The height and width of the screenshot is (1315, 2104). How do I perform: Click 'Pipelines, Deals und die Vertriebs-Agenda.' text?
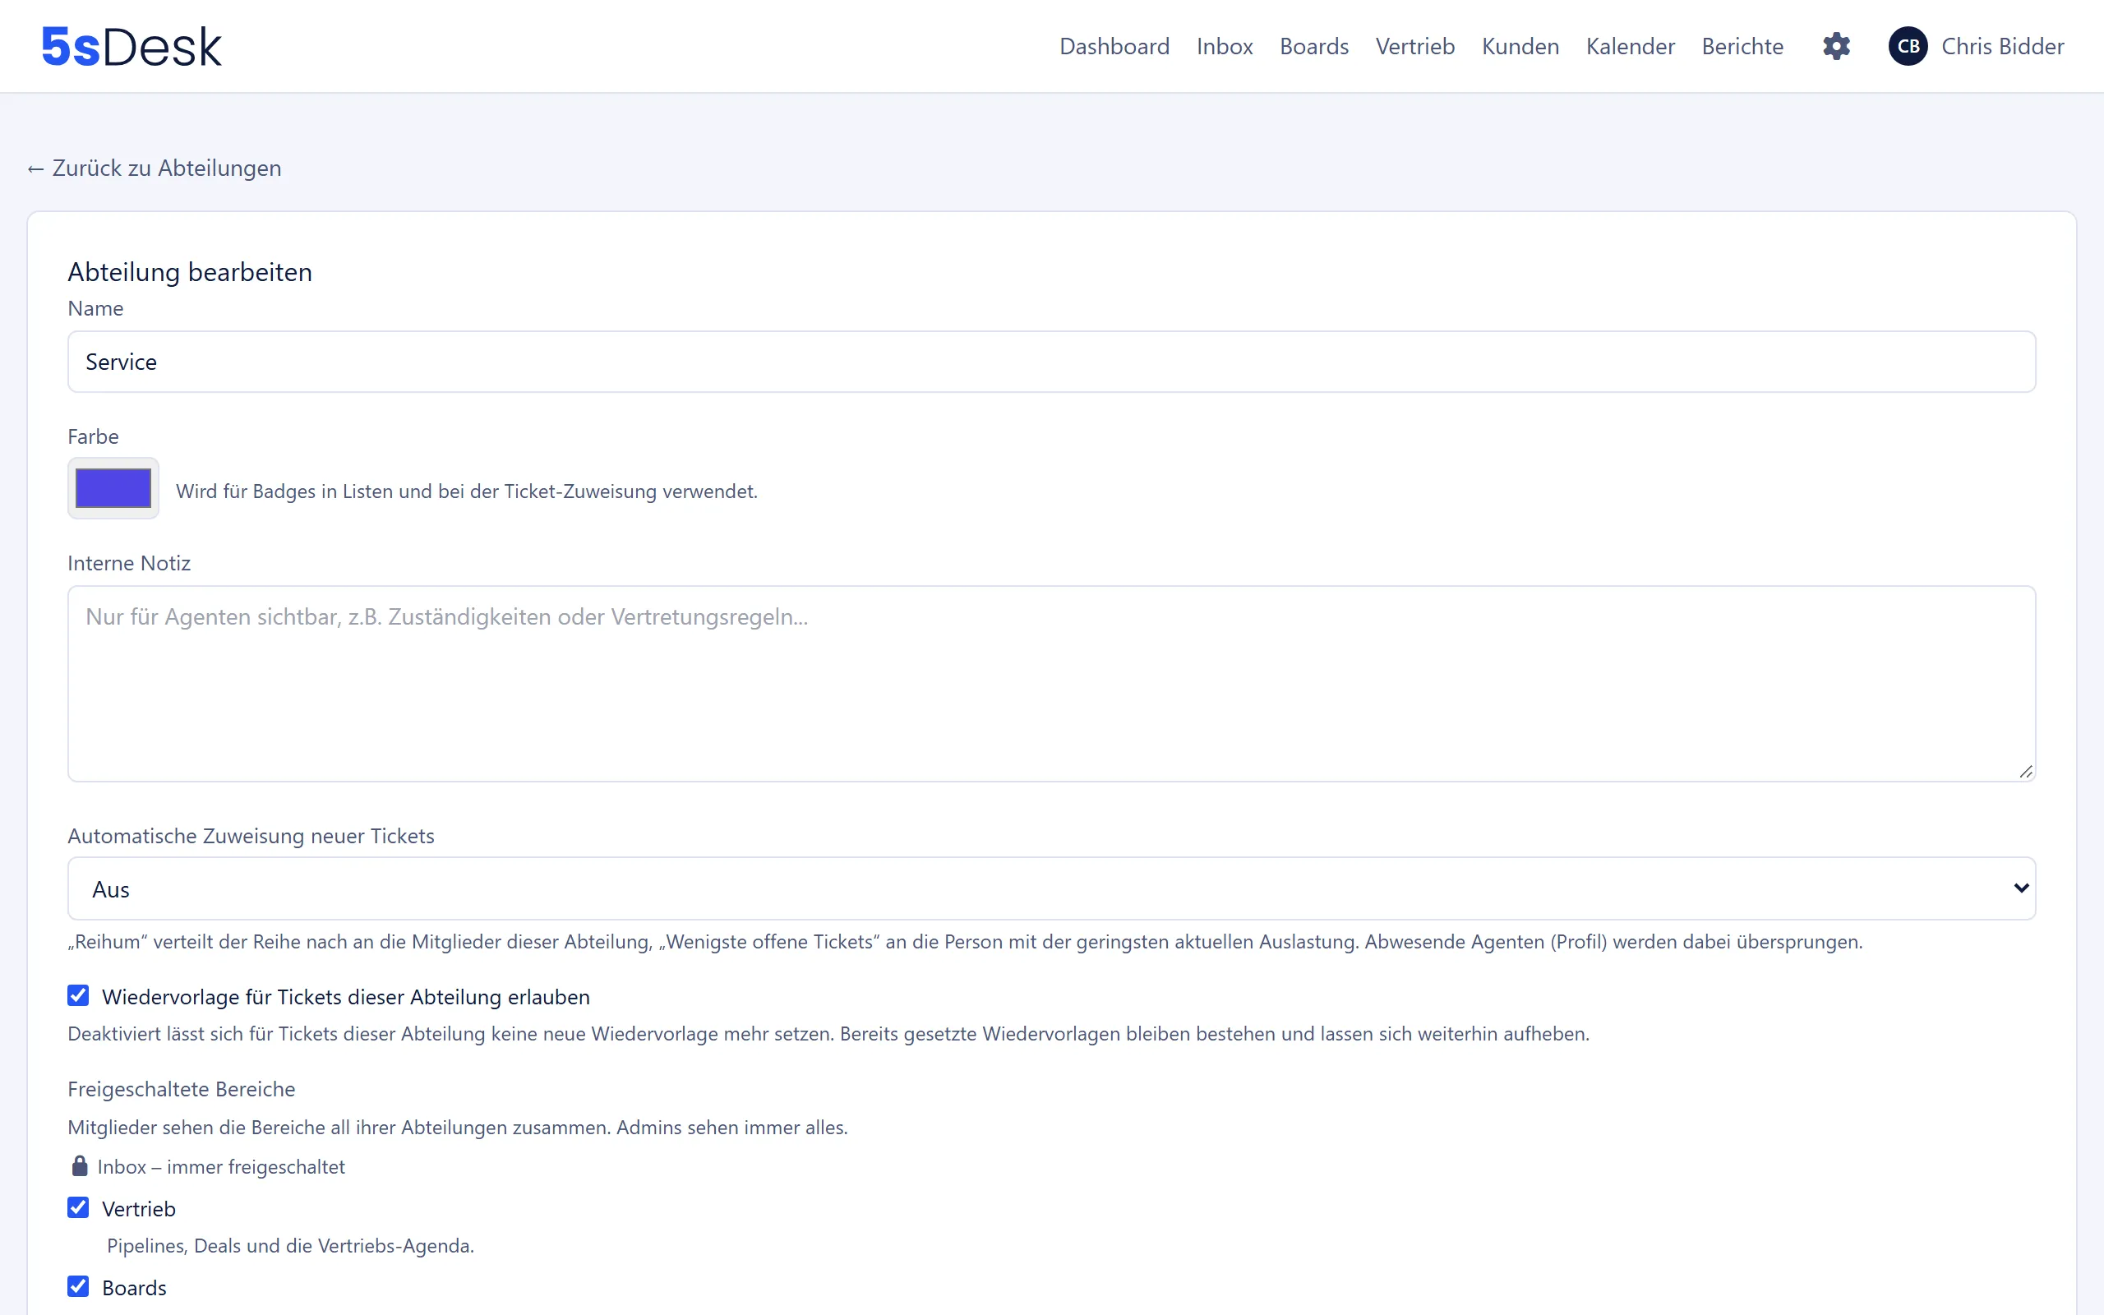click(x=290, y=1245)
